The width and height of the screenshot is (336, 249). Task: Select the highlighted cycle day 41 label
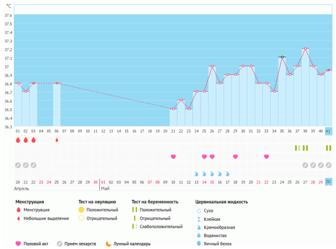(329, 131)
